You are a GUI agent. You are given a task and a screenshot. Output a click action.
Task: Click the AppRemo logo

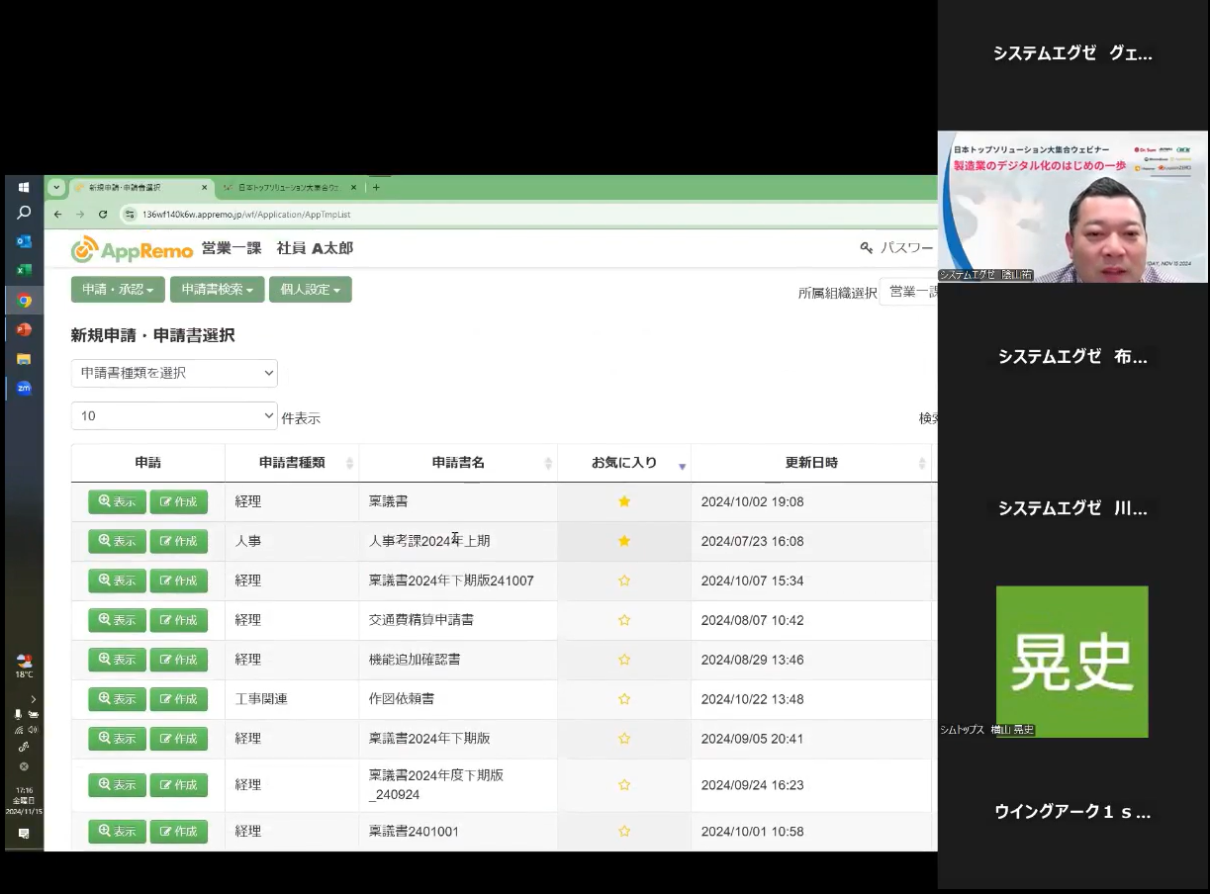[x=132, y=249]
